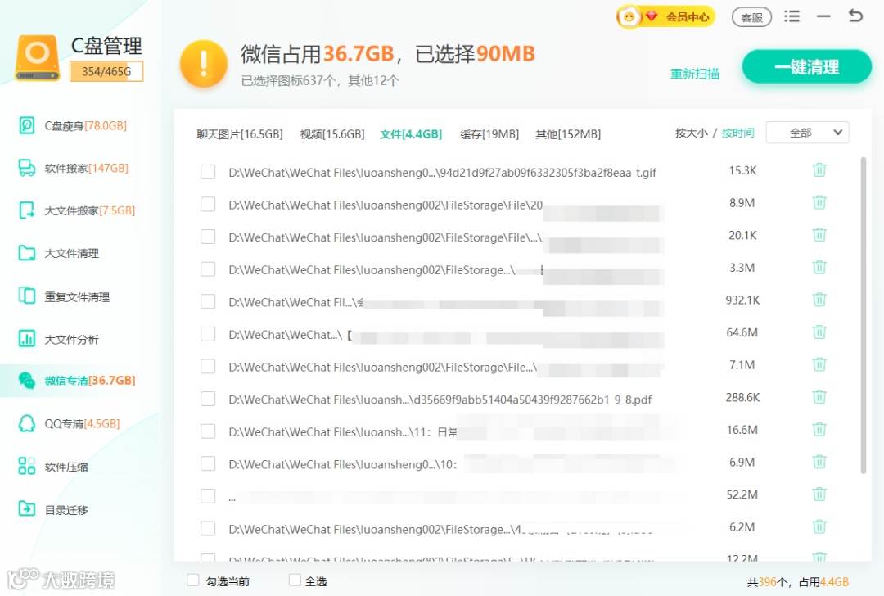Screen dimensions: 884x596
Task: Sort by 按大小
Action: (691, 133)
